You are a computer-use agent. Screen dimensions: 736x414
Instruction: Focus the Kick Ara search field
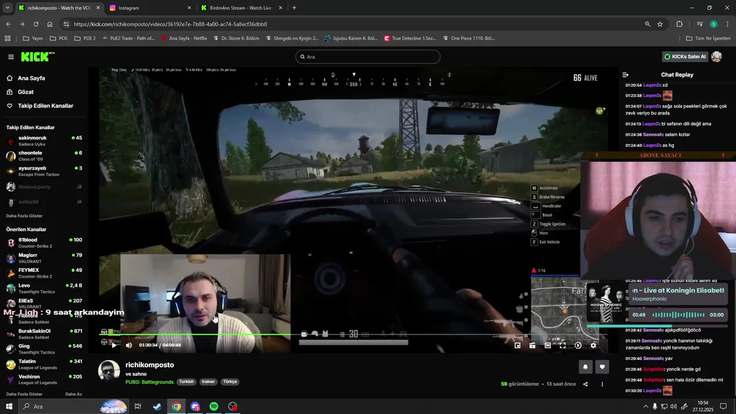point(368,57)
